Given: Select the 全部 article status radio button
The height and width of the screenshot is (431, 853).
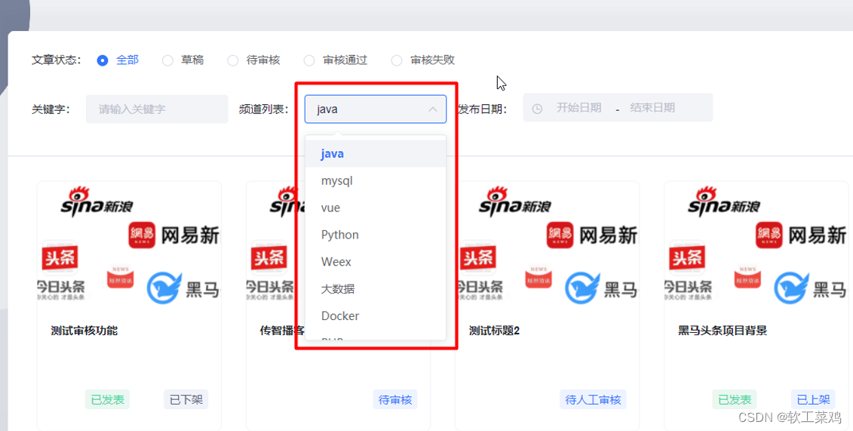Looking at the screenshot, I should 103,60.
